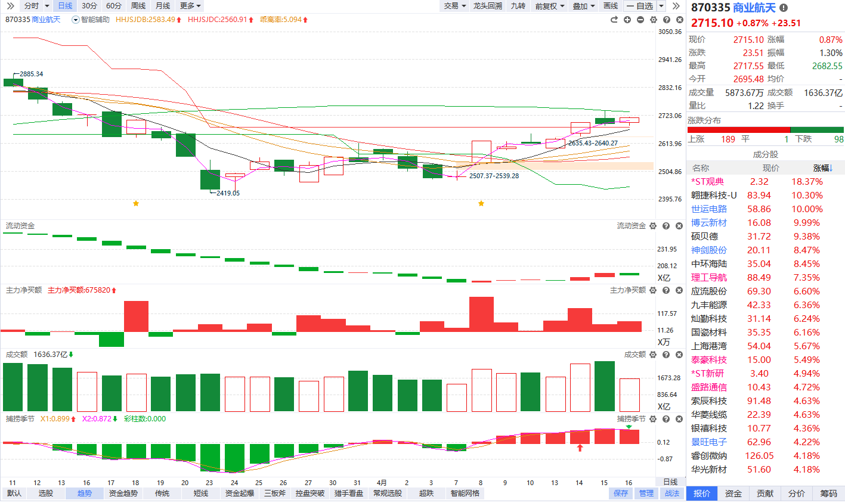Switch to 周线 weekly tab
Image resolution: width=845 pixels, height=503 pixels.
(138, 6)
